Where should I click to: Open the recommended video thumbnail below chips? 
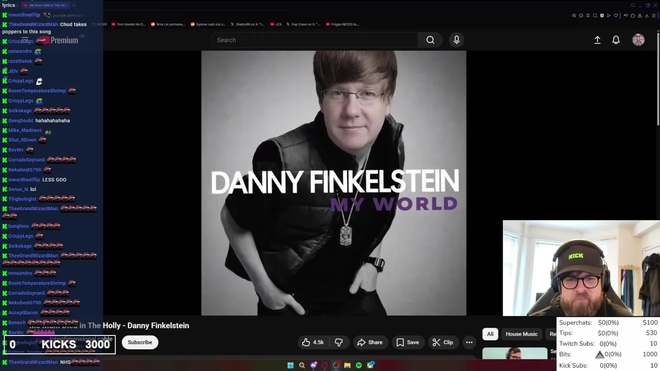point(515,353)
